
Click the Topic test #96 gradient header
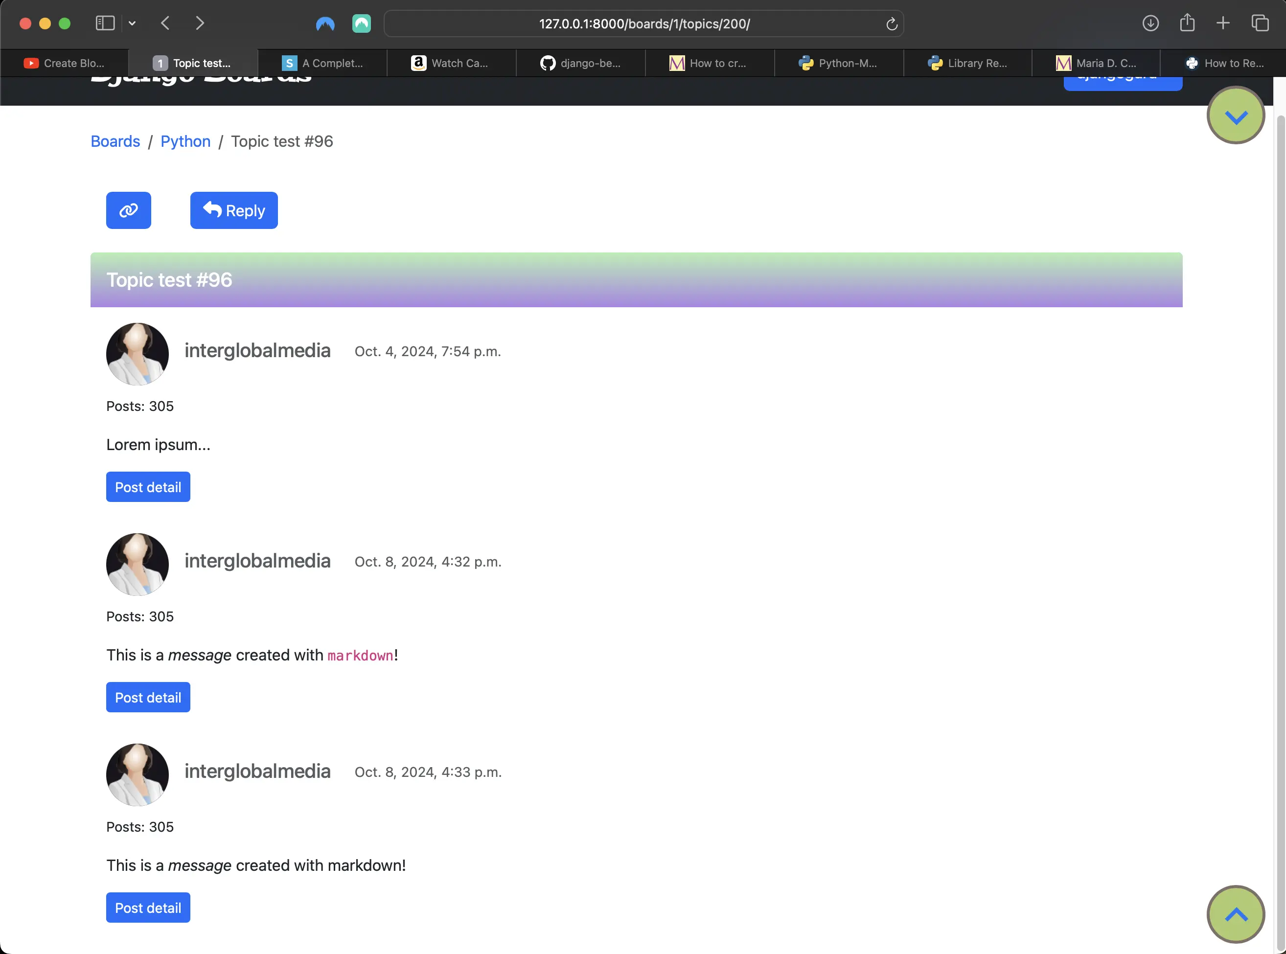click(636, 279)
